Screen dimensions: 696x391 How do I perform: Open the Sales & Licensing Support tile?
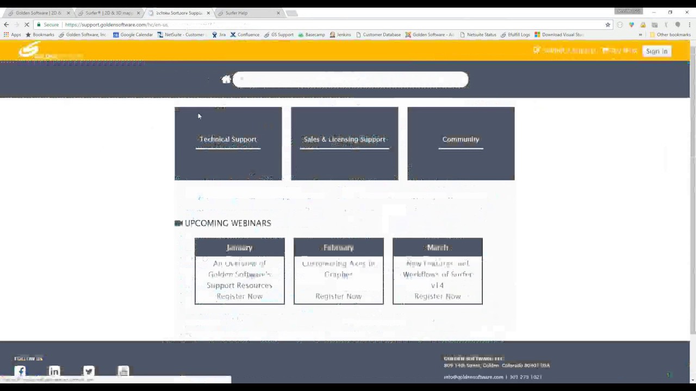coord(344,143)
